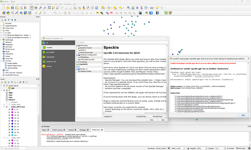251x150 pixels.
Task: Click the Open Layer Styling panel icon
Action: coord(2,82)
